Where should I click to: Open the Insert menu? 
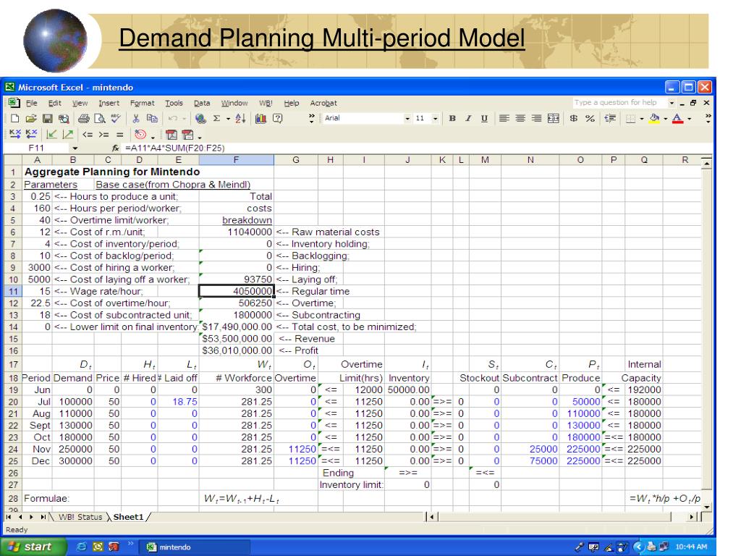coord(109,103)
